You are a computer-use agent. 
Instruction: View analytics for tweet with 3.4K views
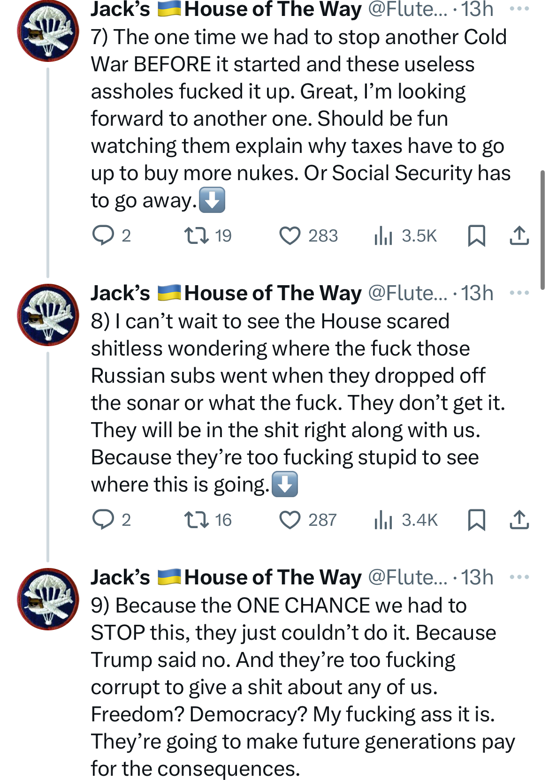pyautogui.click(x=383, y=520)
